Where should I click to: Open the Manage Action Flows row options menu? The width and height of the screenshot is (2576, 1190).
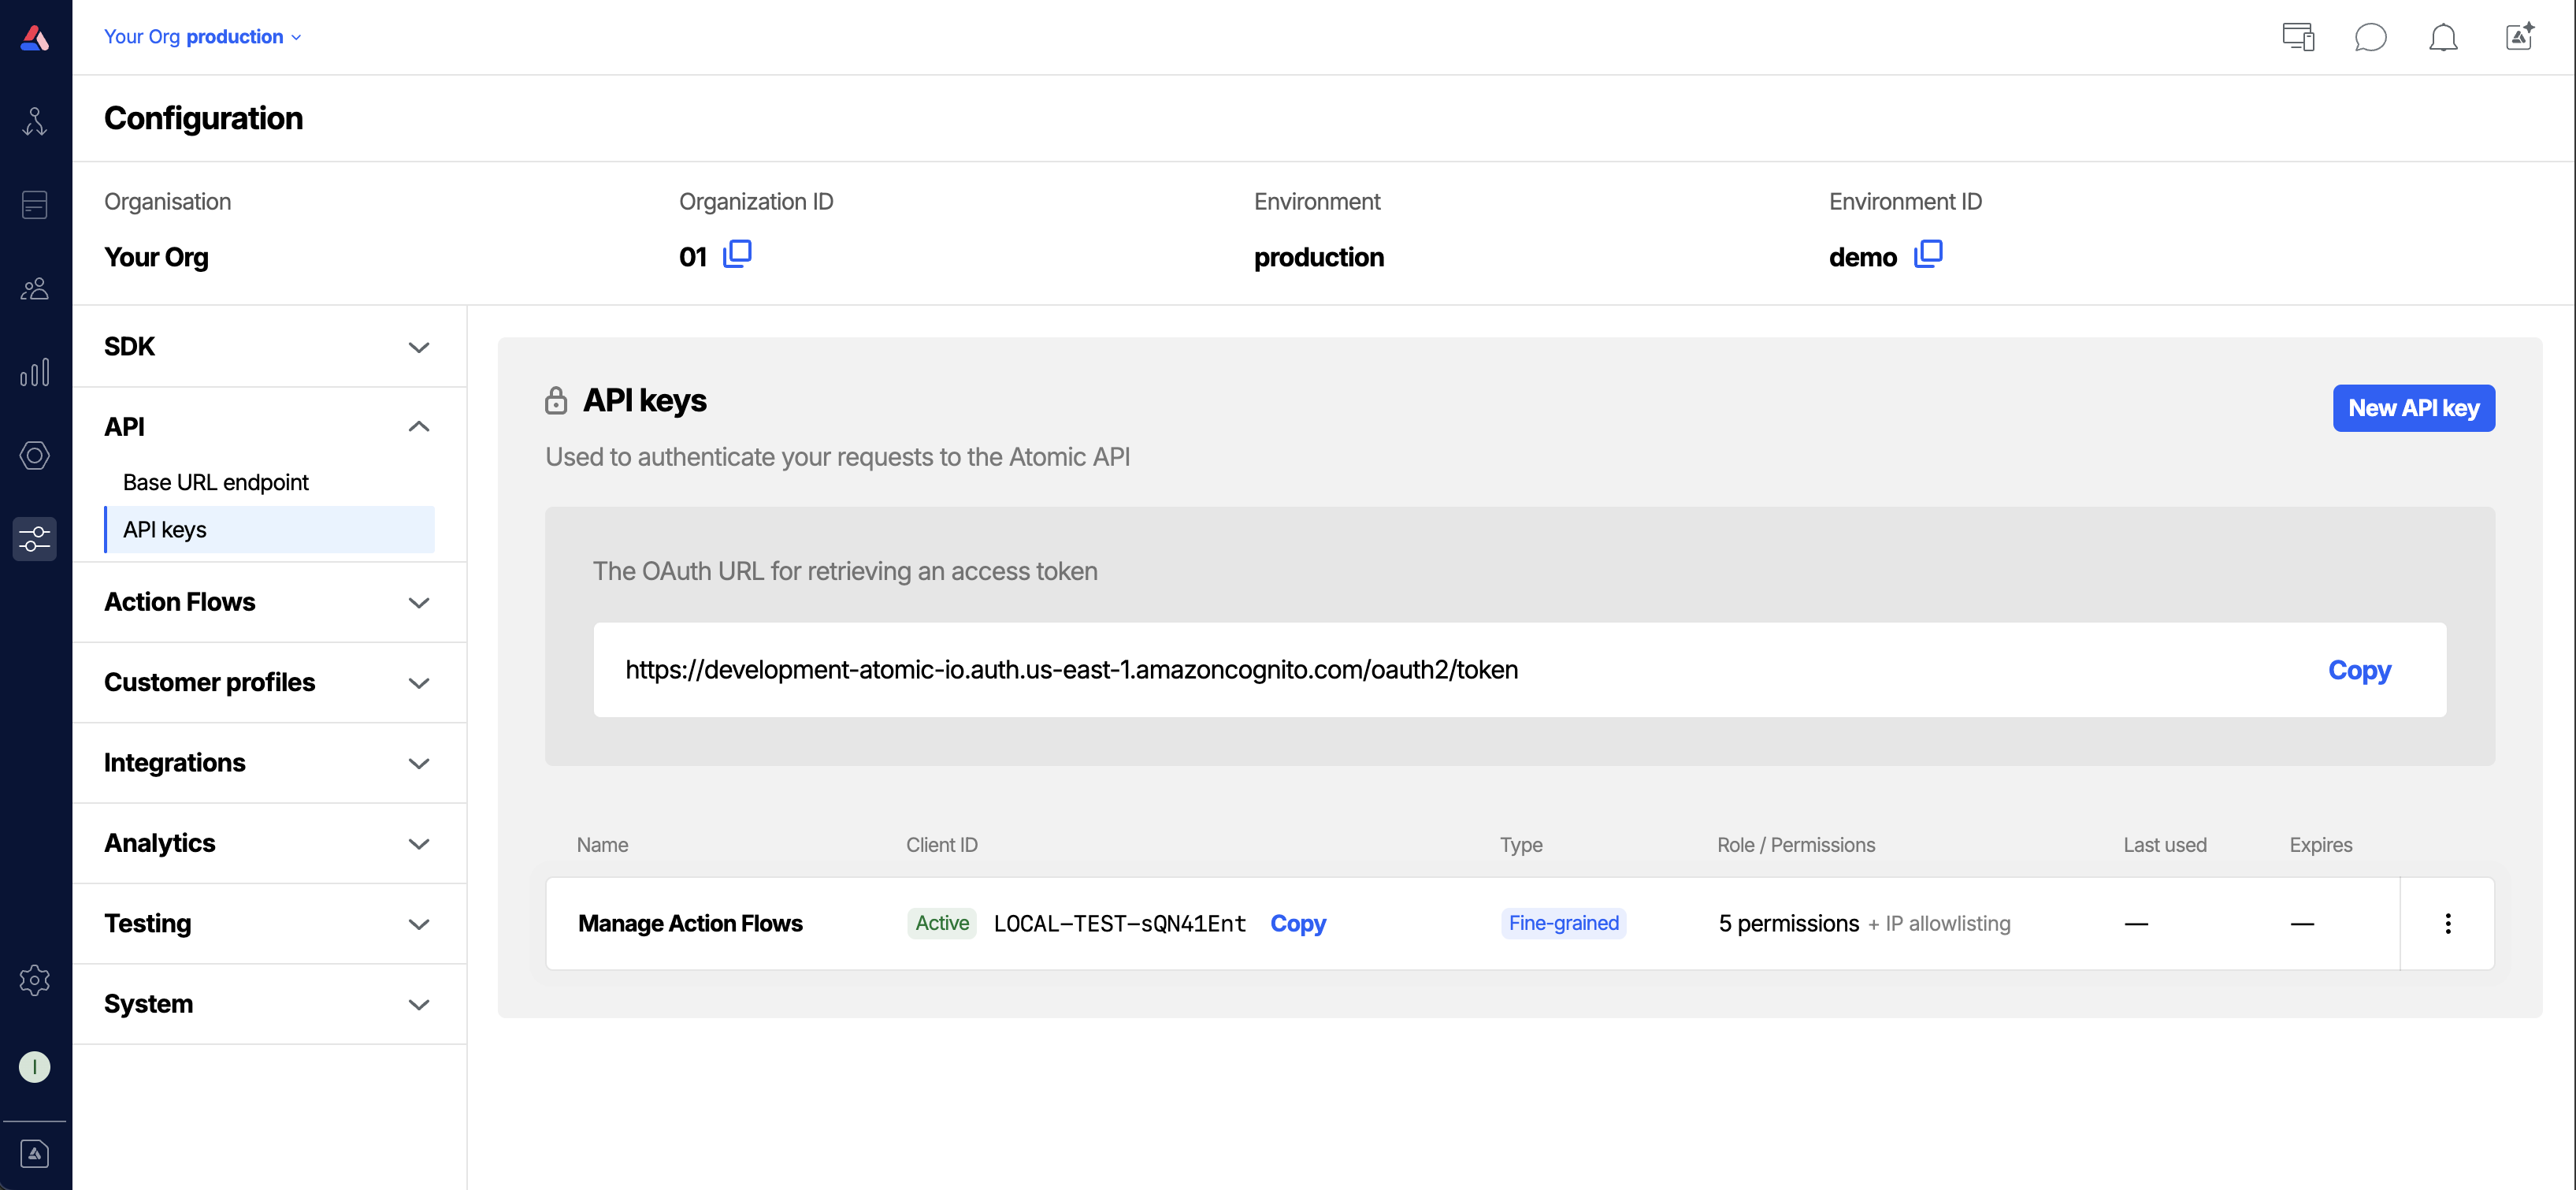pos(2447,923)
